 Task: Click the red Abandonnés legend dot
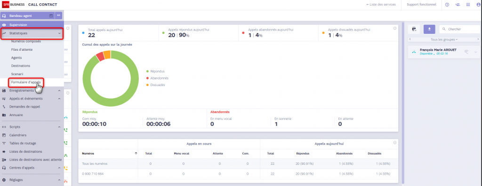[148, 78]
